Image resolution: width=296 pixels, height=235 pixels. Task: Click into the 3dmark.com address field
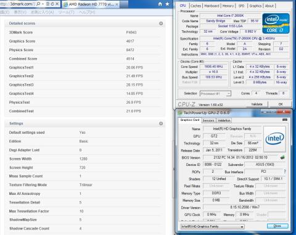(x=17, y=4)
